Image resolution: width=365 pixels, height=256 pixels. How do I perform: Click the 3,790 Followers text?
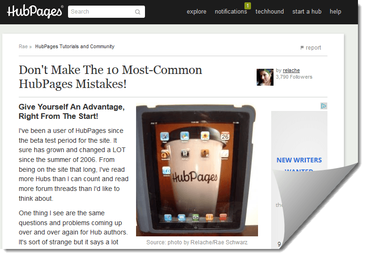294,77
